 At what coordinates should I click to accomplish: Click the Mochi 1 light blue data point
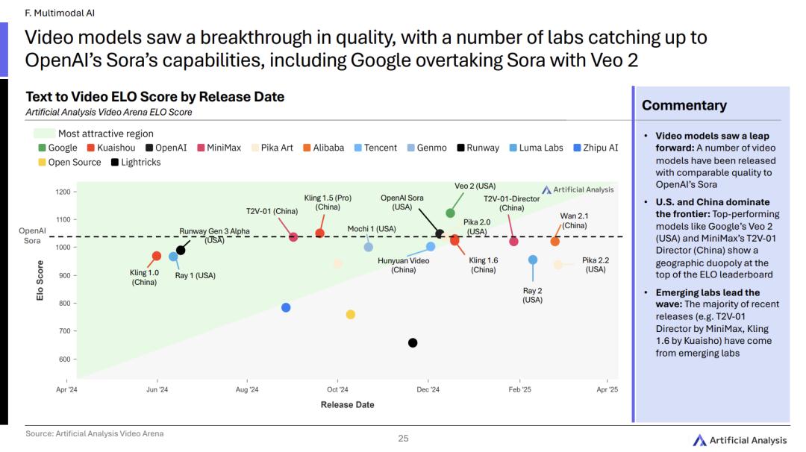click(x=369, y=247)
